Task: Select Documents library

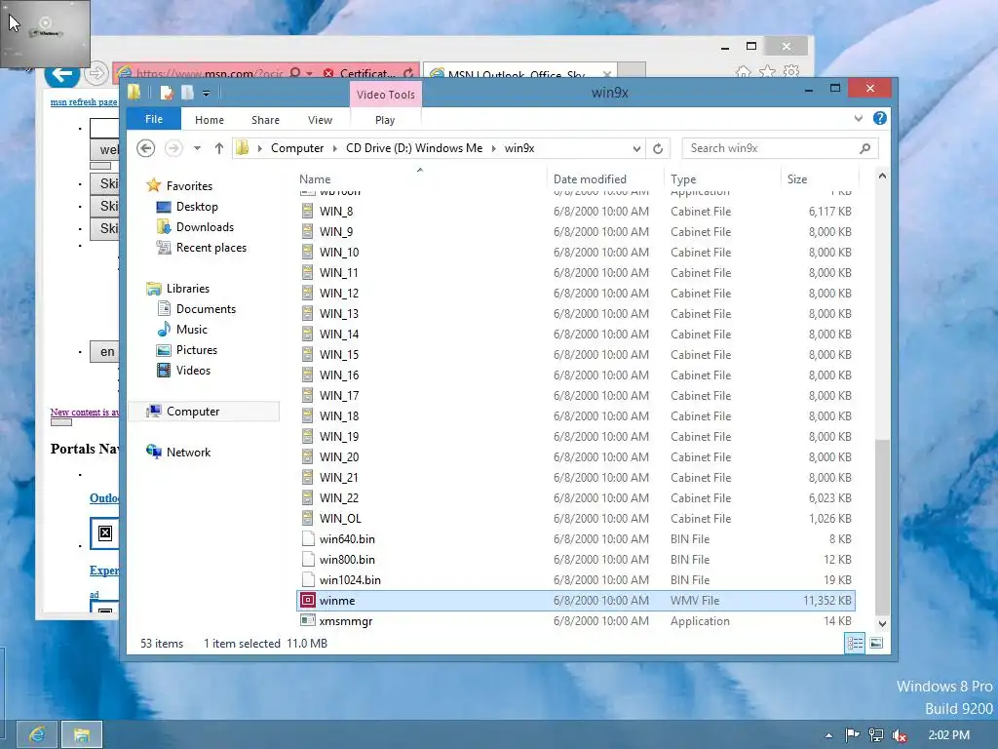Action: [207, 309]
